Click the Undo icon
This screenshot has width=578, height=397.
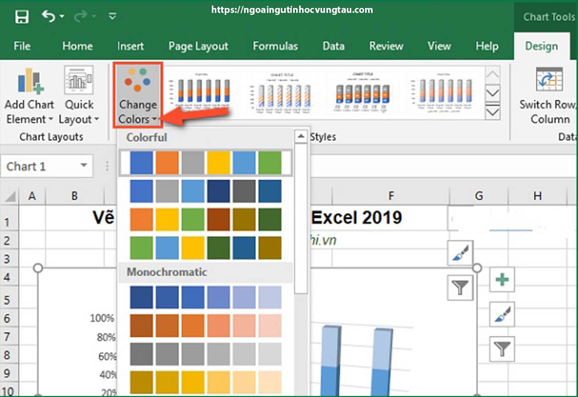coord(50,15)
